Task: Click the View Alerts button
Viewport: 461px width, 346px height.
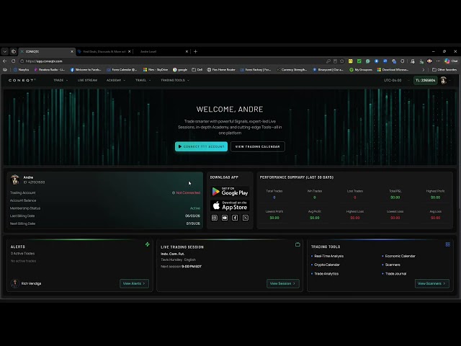Action: (134, 283)
